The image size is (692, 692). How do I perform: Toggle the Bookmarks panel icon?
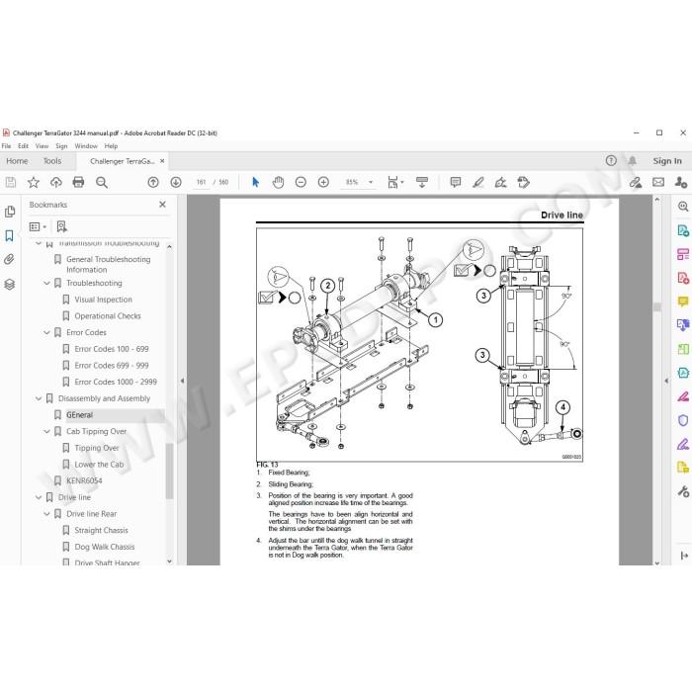pyautogui.click(x=9, y=235)
